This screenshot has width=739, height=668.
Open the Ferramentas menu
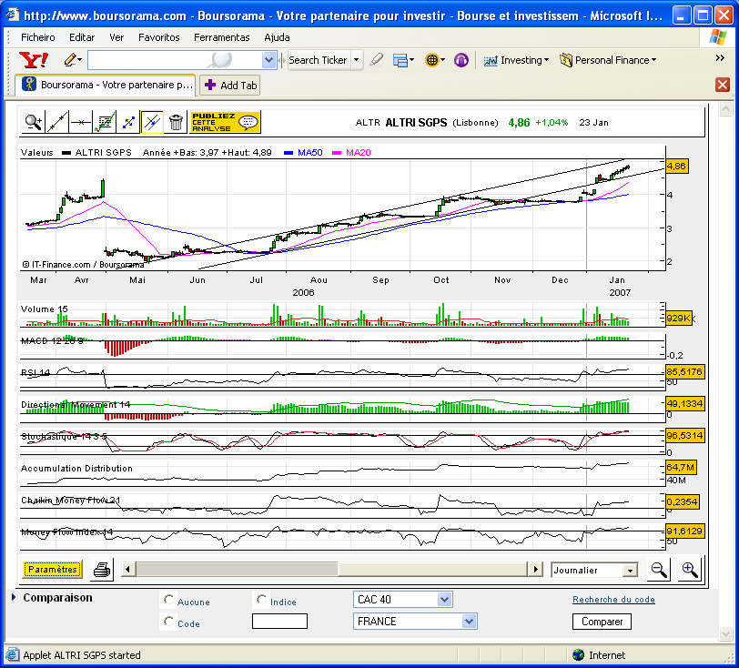tap(221, 37)
